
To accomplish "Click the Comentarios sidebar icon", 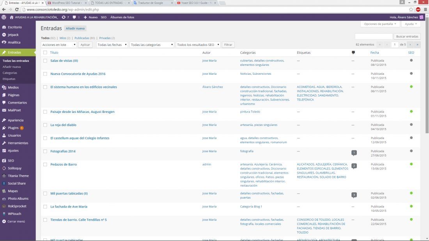I will coord(4,103).
